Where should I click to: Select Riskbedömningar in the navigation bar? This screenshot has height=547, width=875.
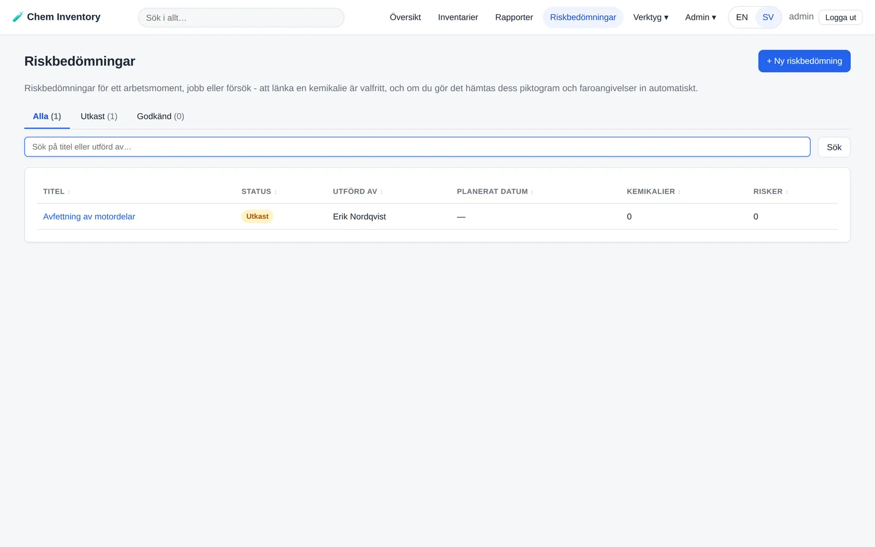click(583, 18)
